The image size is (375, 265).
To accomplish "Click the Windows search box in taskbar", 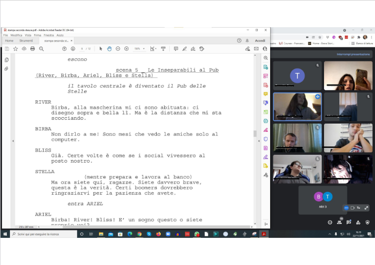I will click(42, 234).
